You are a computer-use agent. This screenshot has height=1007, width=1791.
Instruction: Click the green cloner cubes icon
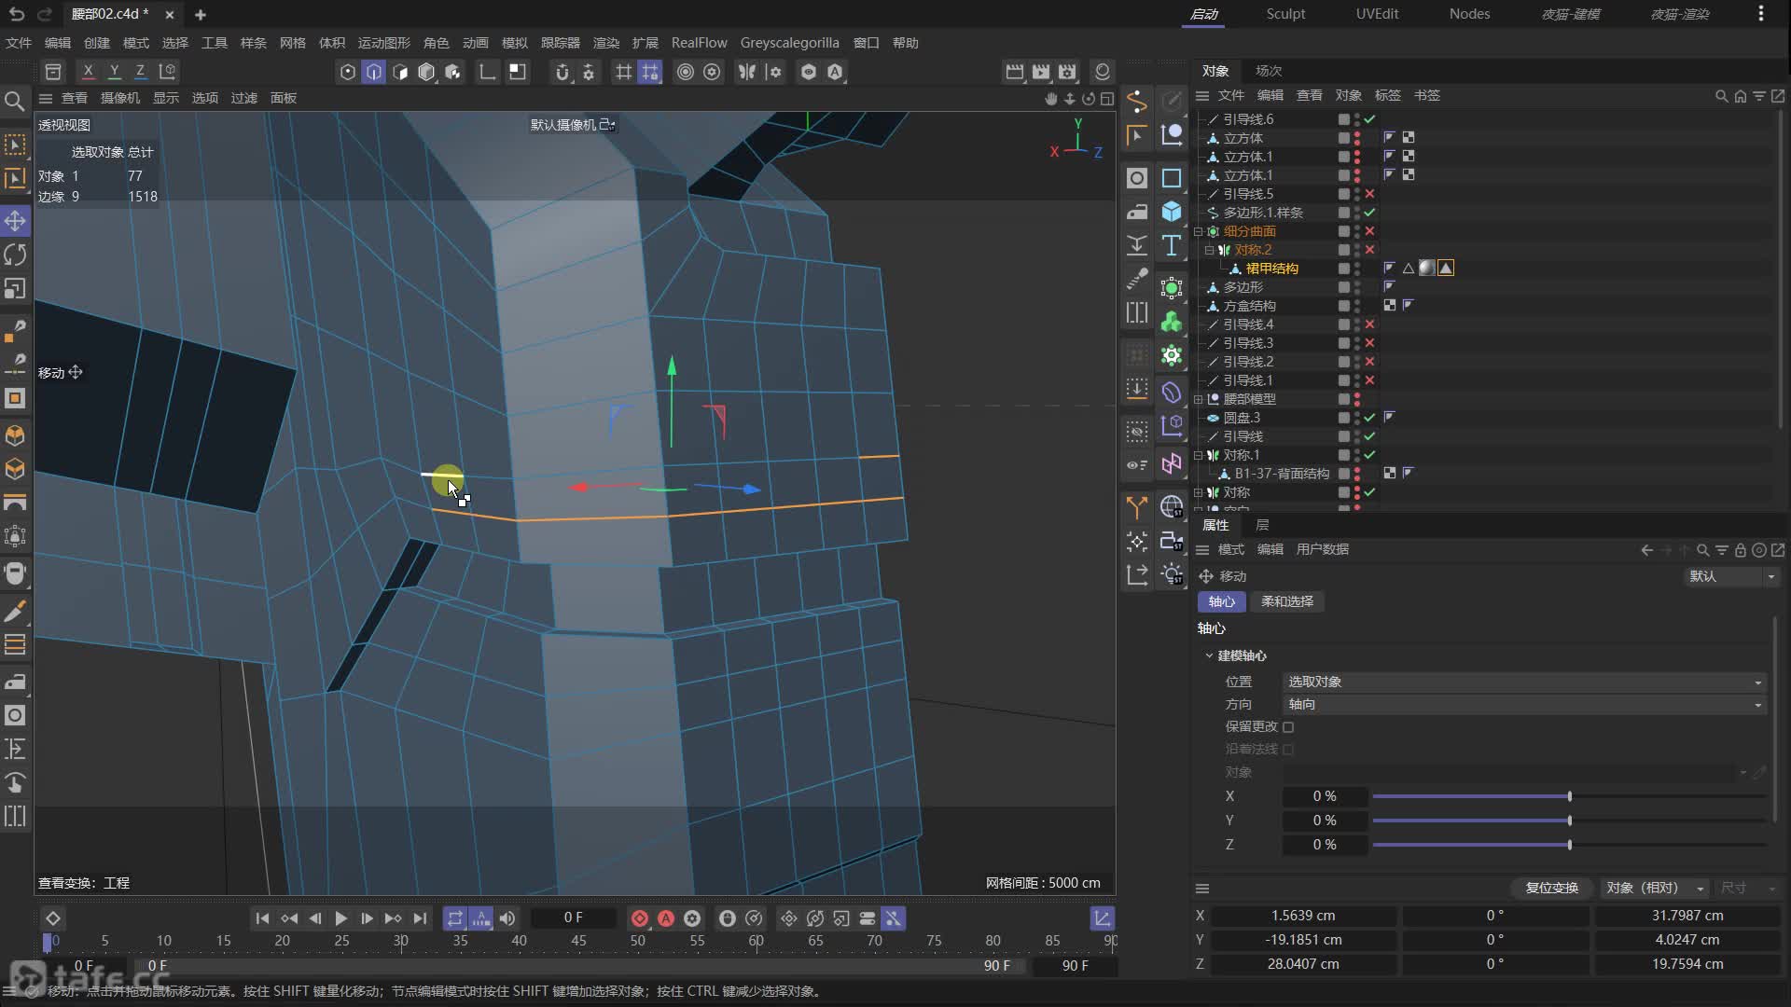click(x=1172, y=322)
